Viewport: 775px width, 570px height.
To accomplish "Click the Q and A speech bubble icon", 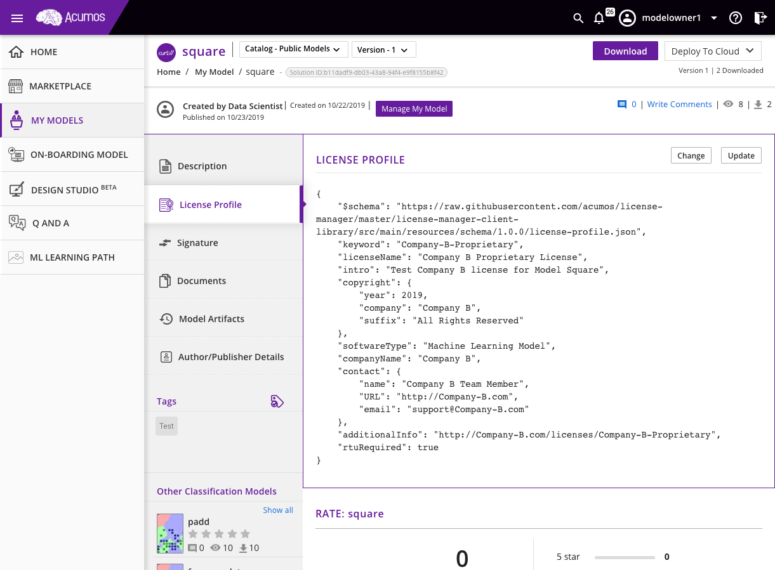I will [x=17, y=223].
